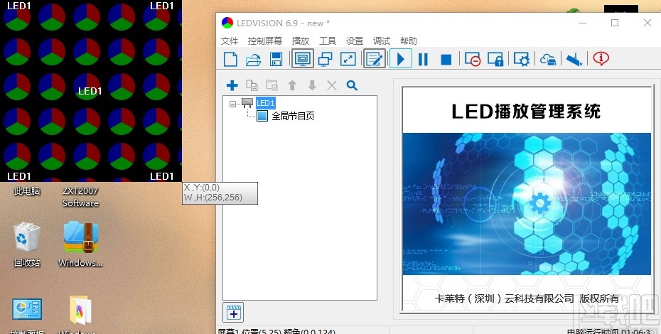Viewport: 661px width, 334px height.
Task: Click the LED播放管理系统 preview image
Action: tap(527, 200)
